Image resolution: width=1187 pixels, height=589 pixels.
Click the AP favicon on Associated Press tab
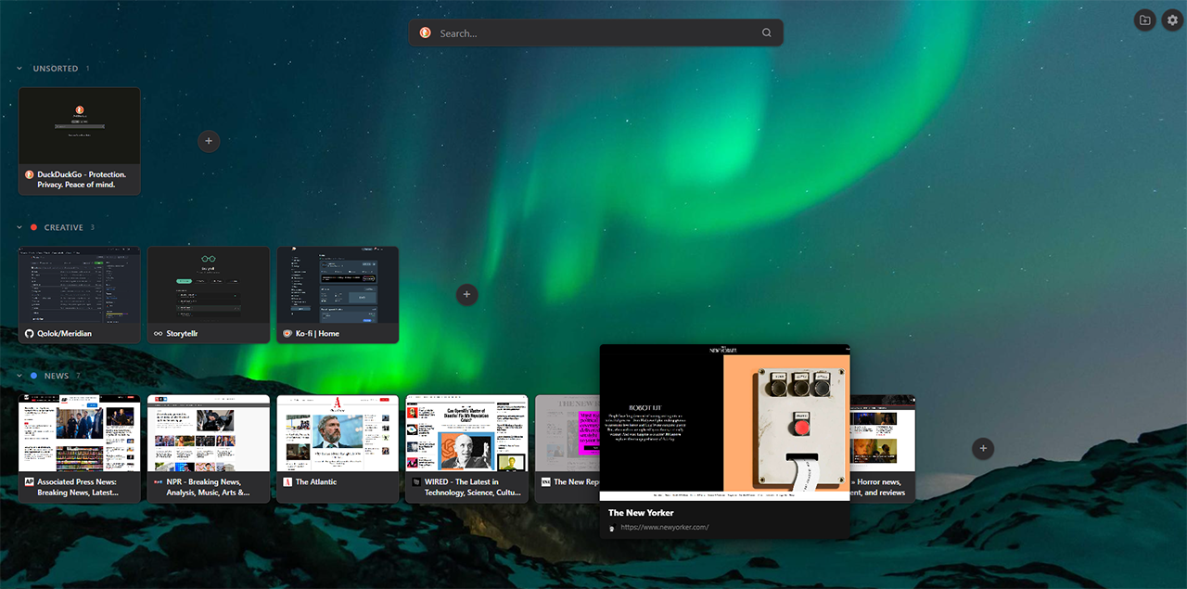[29, 482]
